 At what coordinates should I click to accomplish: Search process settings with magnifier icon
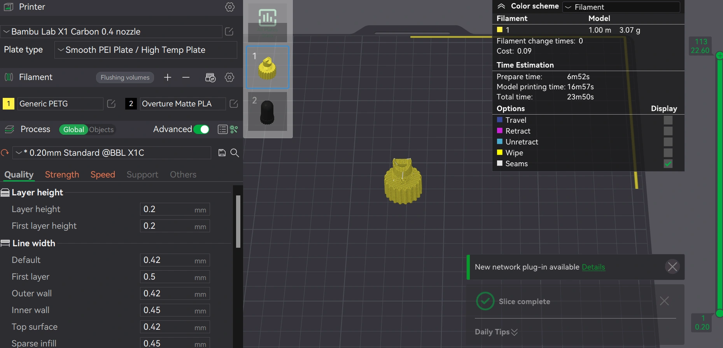pos(235,153)
